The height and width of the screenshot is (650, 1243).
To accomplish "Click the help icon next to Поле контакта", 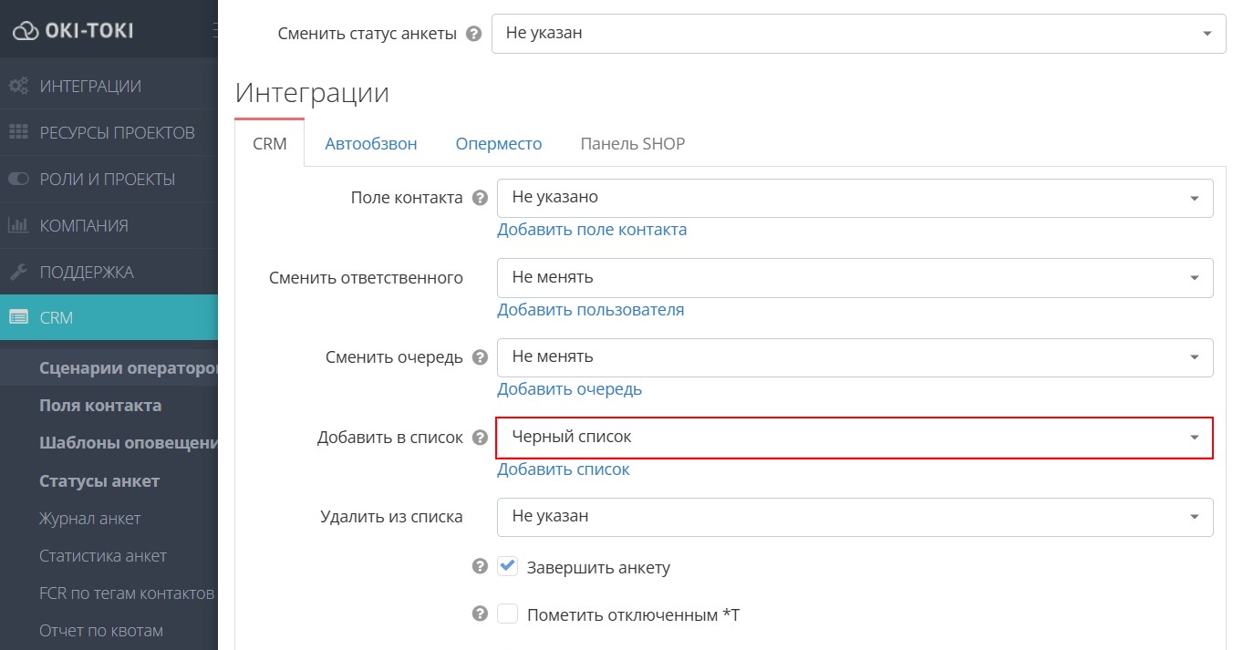I will (479, 197).
